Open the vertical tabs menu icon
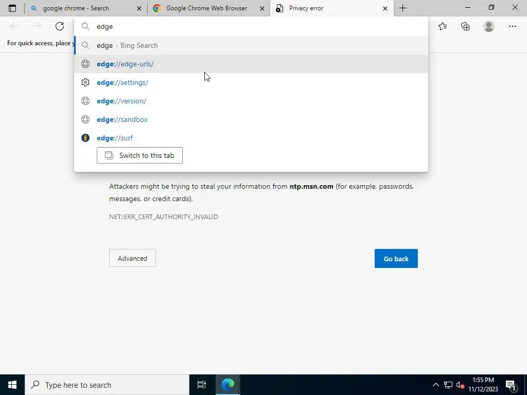This screenshot has width=527, height=395. click(x=12, y=8)
